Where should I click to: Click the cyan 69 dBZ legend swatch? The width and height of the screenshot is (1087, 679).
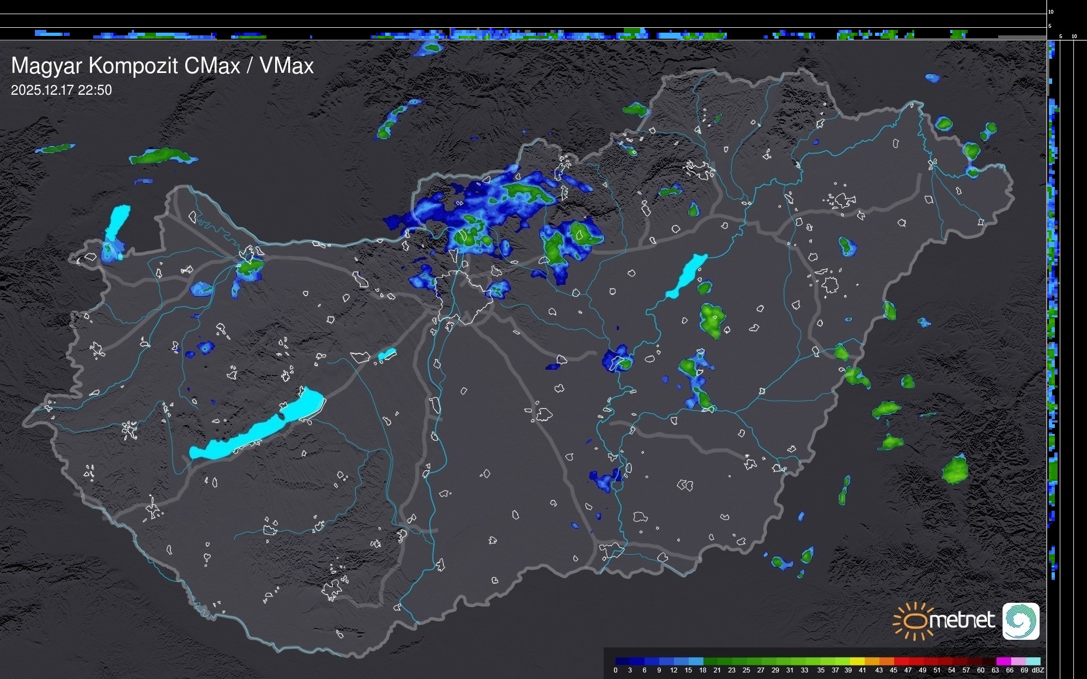click(1033, 661)
